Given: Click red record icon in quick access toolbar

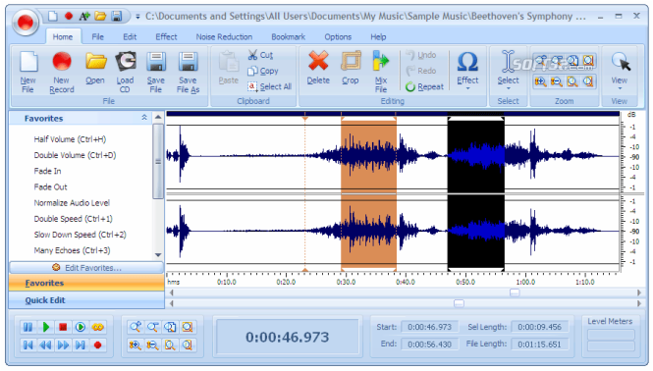Looking at the screenshot, I should point(69,17).
